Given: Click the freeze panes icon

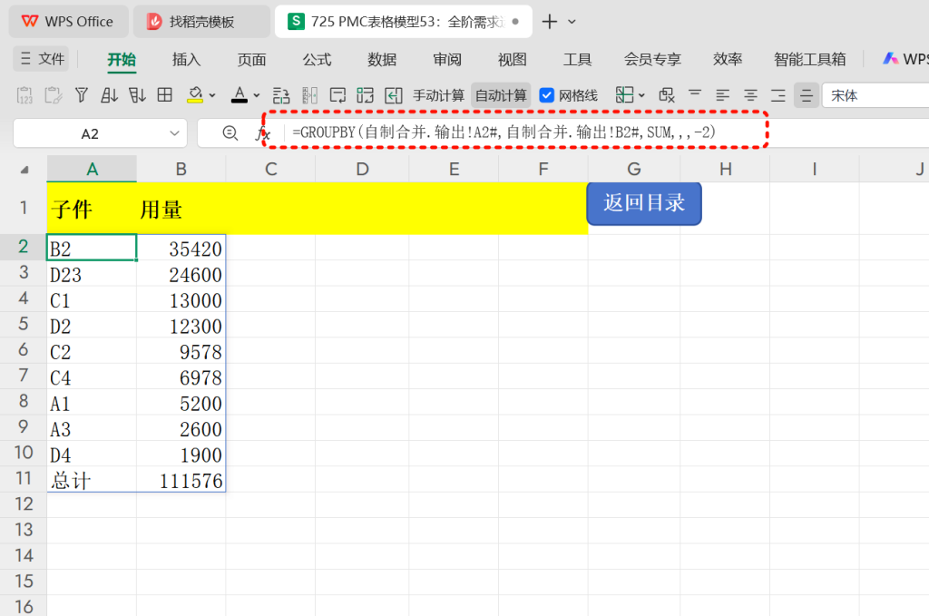Looking at the screenshot, I should tap(624, 94).
